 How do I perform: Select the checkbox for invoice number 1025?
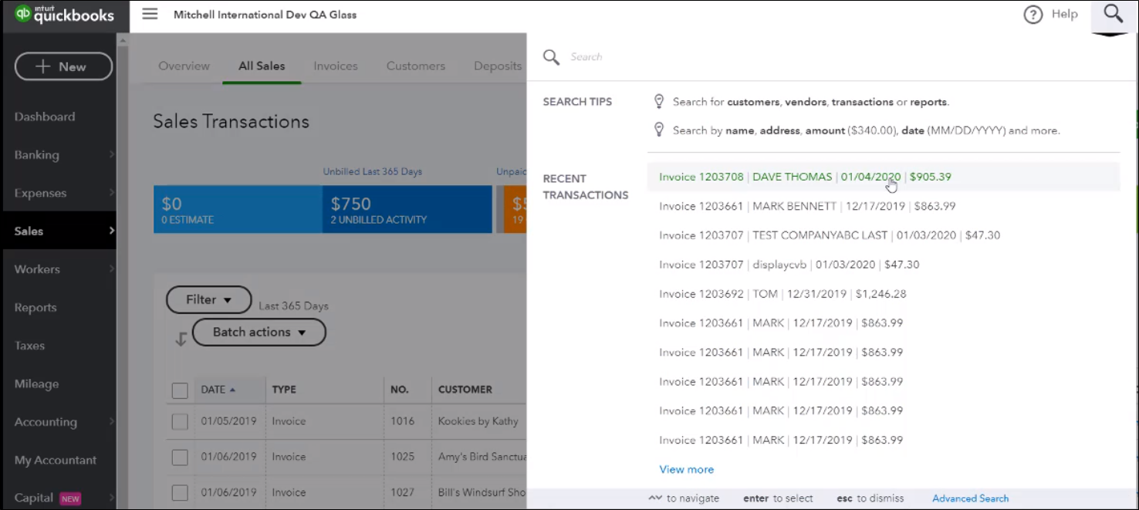pos(180,458)
